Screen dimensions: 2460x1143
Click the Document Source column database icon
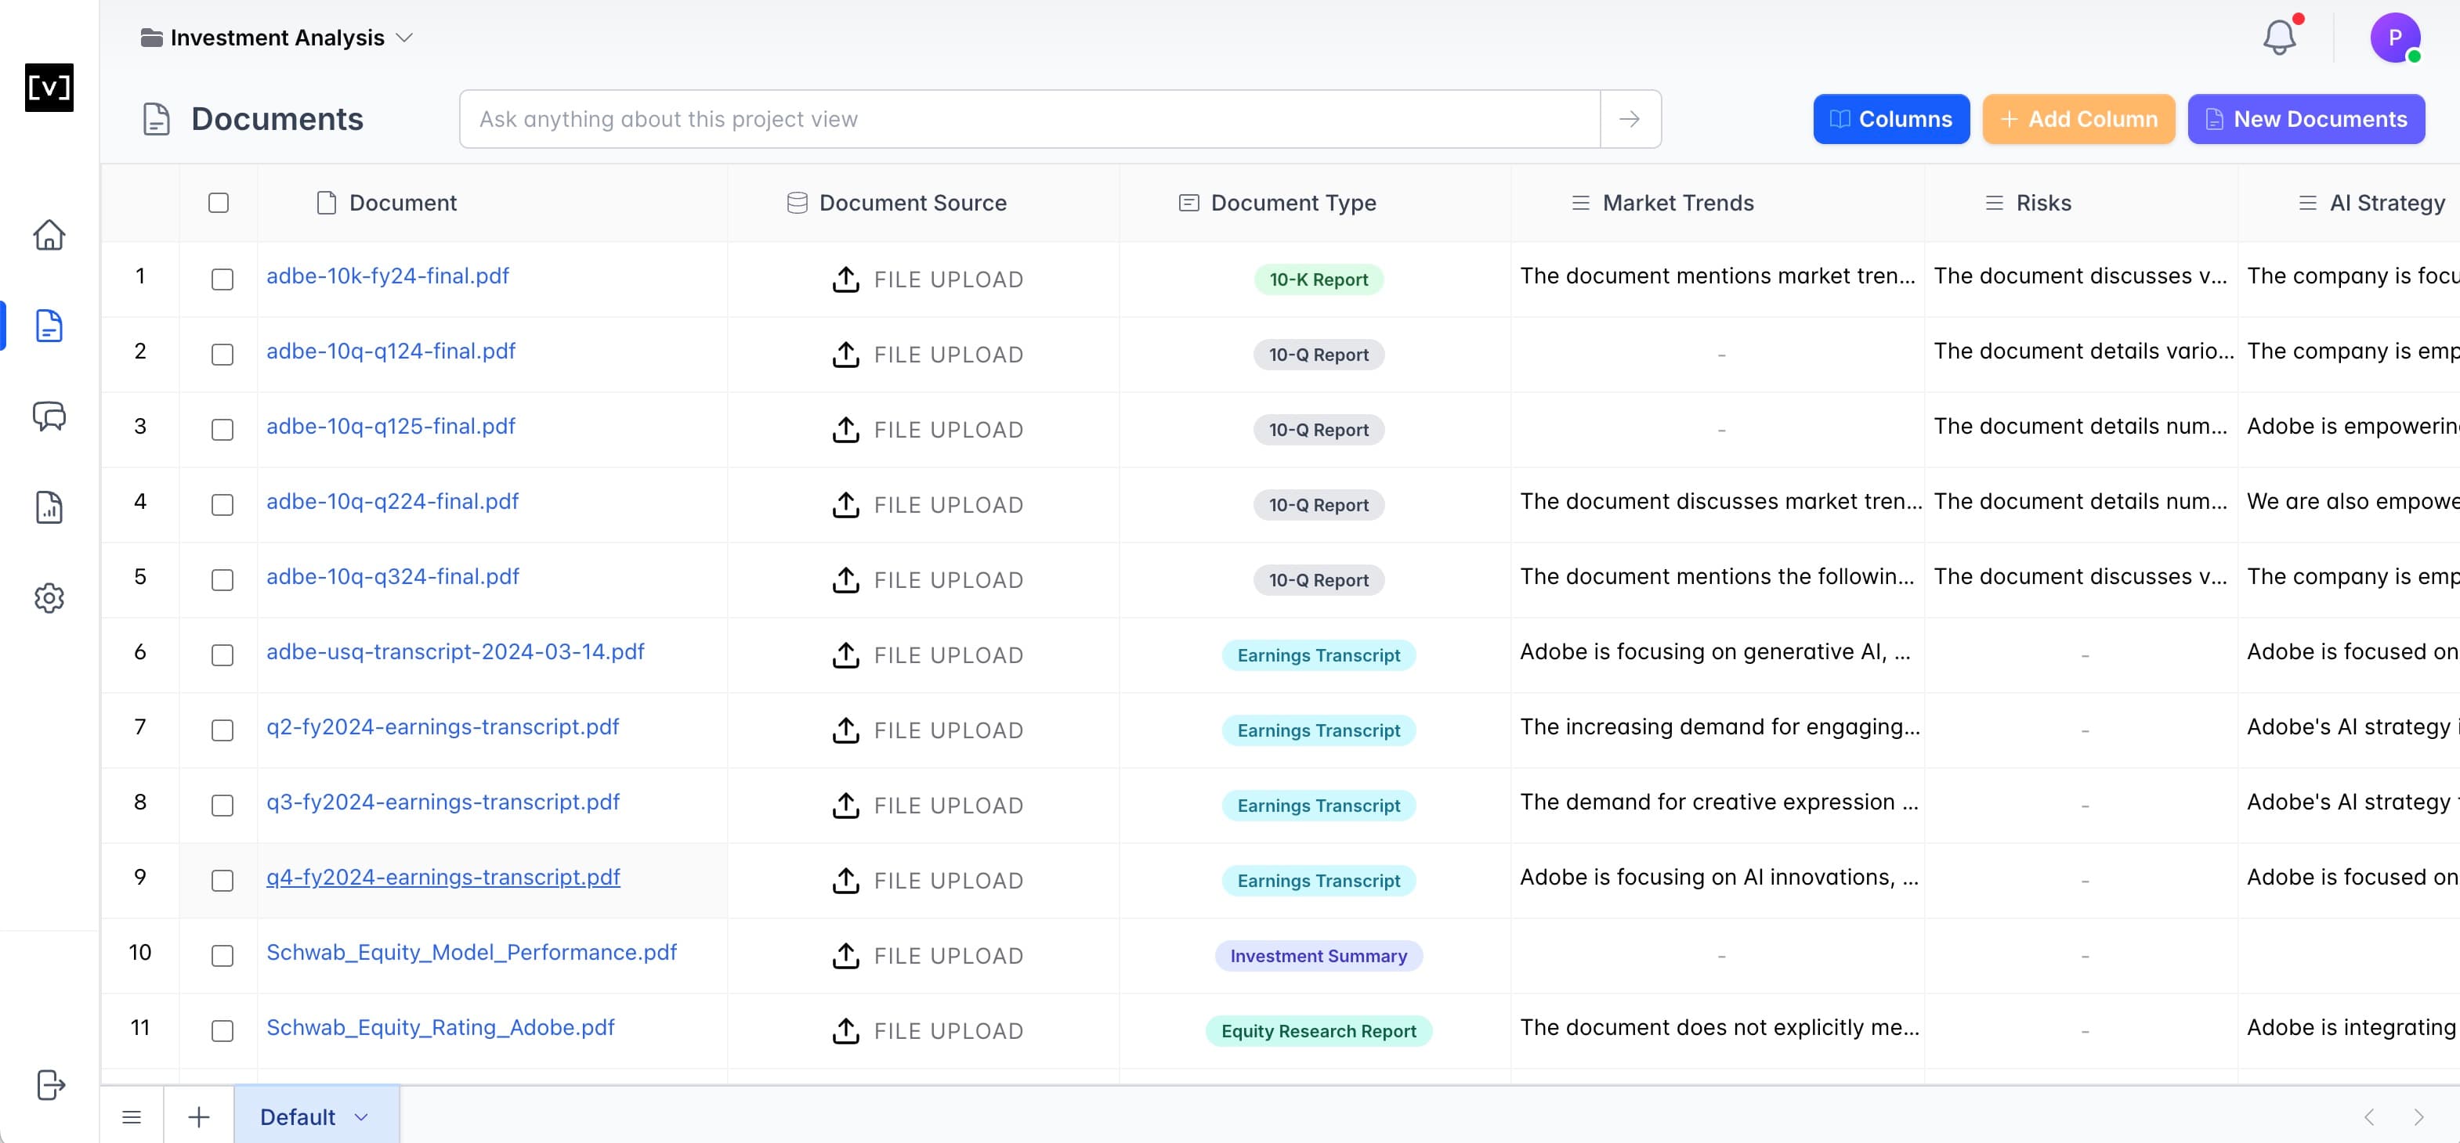coord(798,204)
